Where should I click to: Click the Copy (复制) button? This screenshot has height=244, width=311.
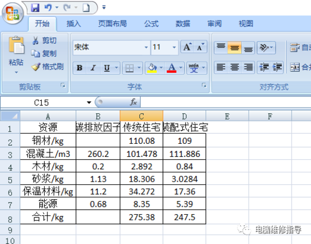click(44, 54)
